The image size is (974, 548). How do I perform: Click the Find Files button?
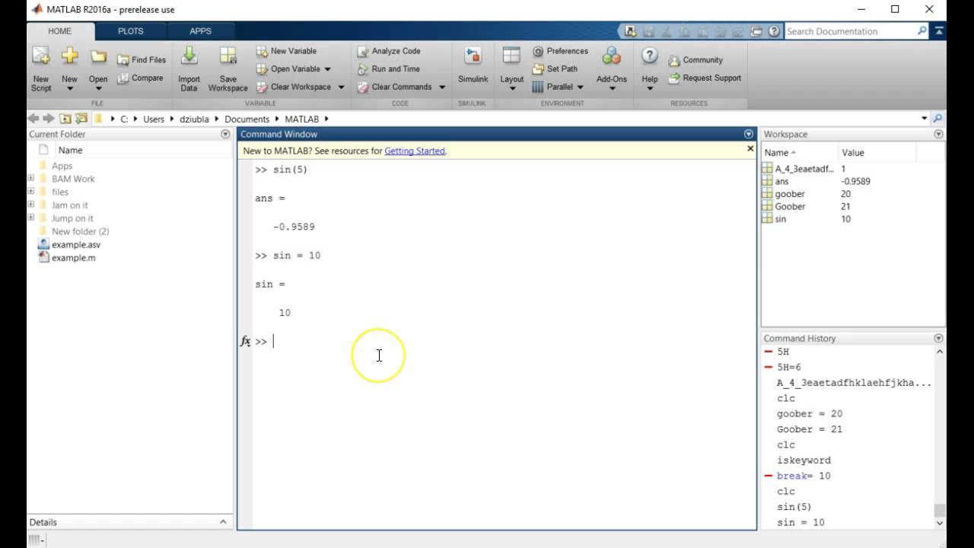coord(142,59)
